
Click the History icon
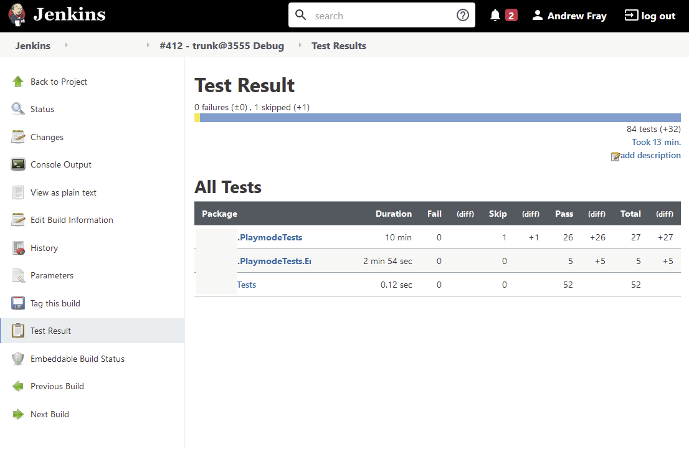pos(19,248)
